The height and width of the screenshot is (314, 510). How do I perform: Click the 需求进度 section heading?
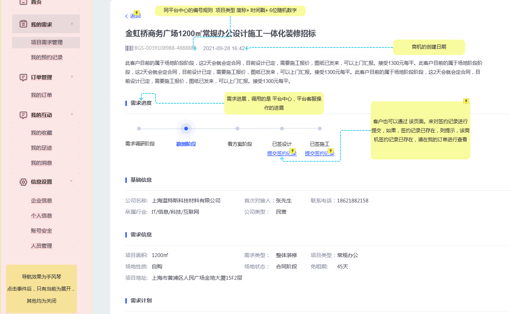tap(141, 103)
